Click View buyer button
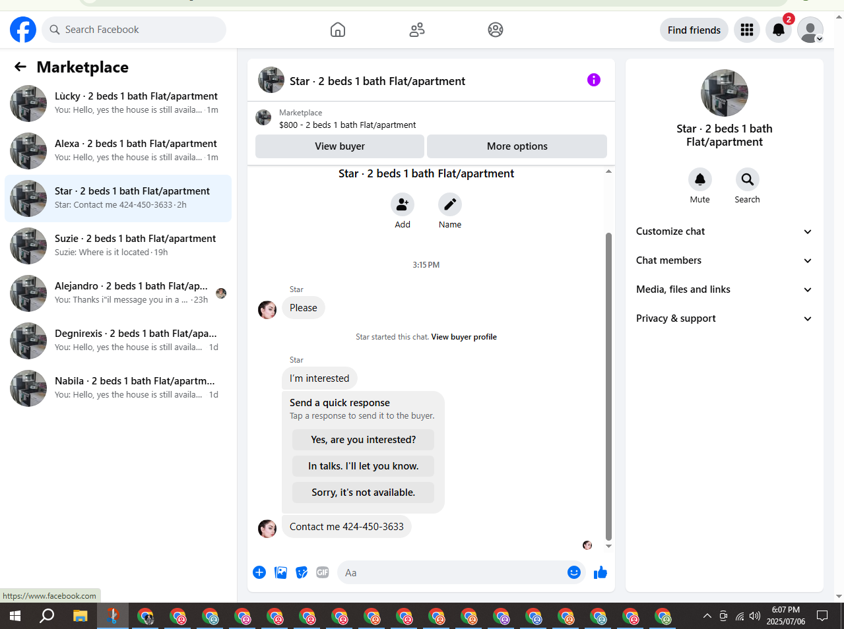 click(340, 146)
